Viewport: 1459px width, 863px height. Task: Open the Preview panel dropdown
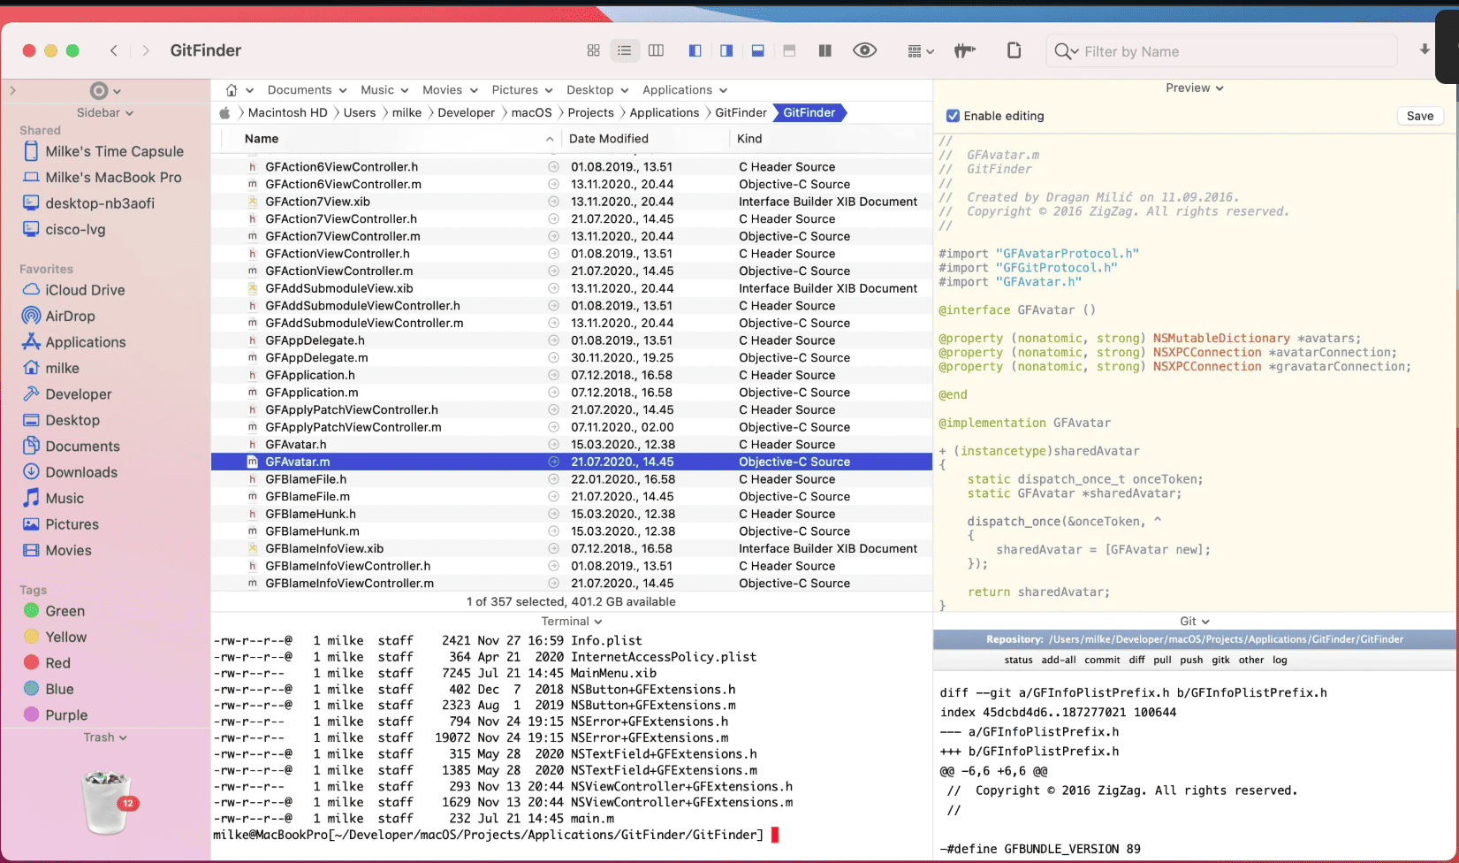coord(1194,88)
